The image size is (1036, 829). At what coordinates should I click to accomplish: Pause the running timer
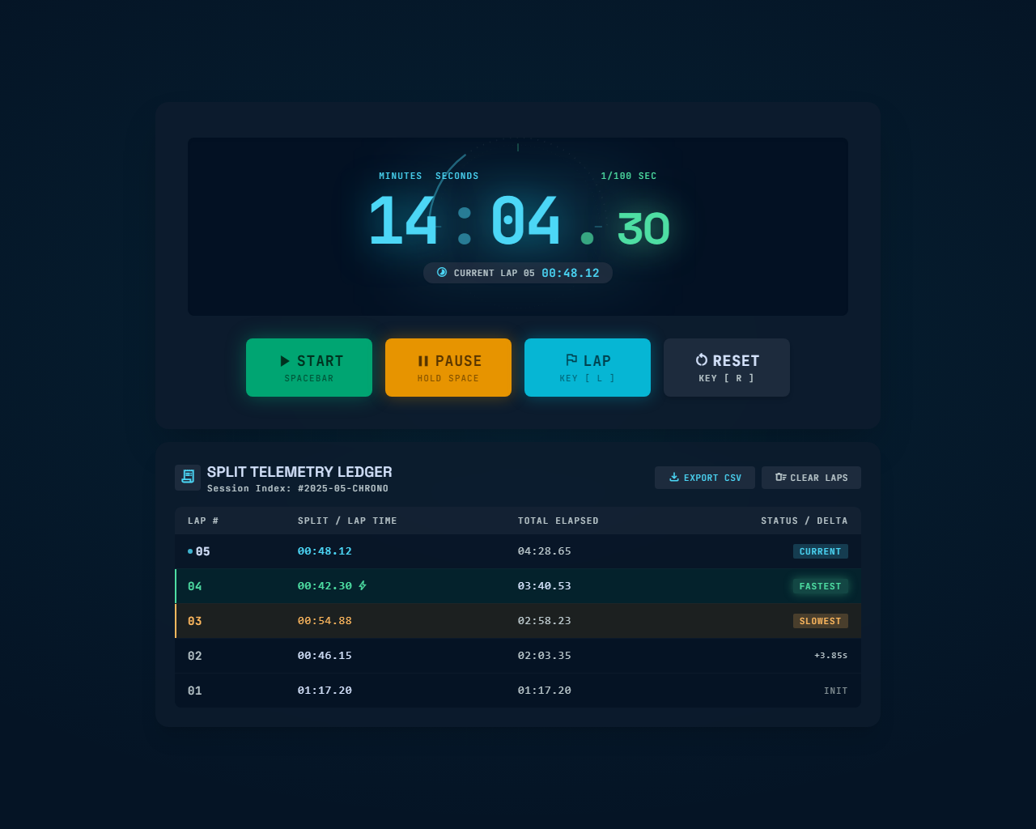pos(448,368)
